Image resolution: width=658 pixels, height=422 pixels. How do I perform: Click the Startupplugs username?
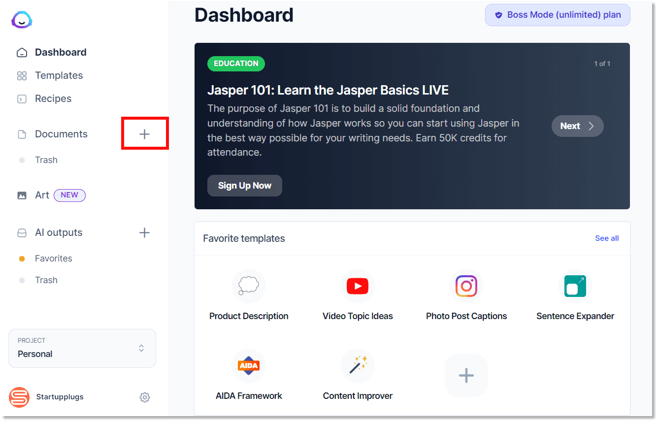[x=60, y=397]
